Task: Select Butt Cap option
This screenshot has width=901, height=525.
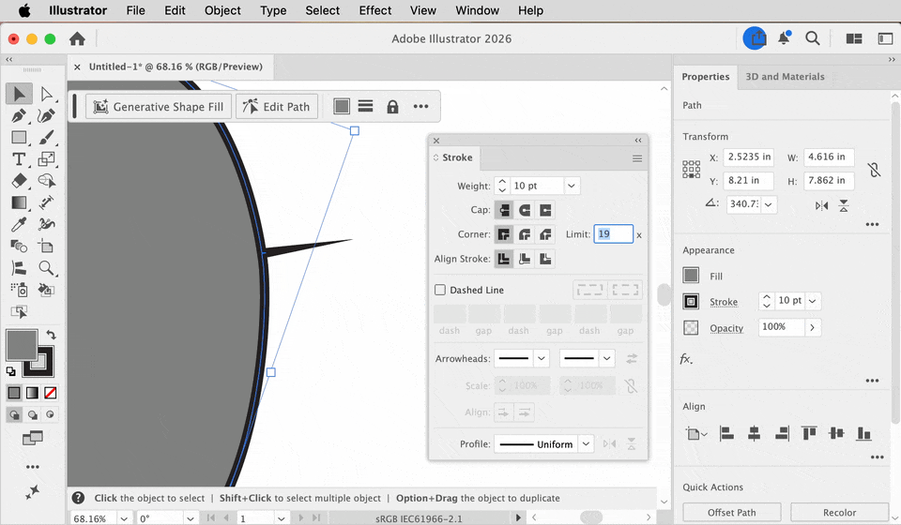Action: click(x=504, y=210)
